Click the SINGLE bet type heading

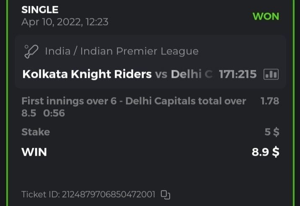[x=40, y=10]
